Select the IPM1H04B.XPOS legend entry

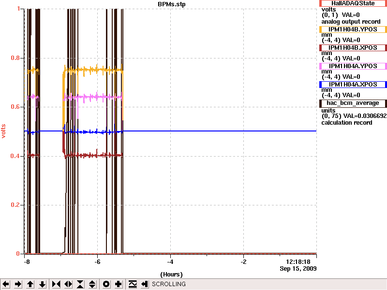coord(353,47)
